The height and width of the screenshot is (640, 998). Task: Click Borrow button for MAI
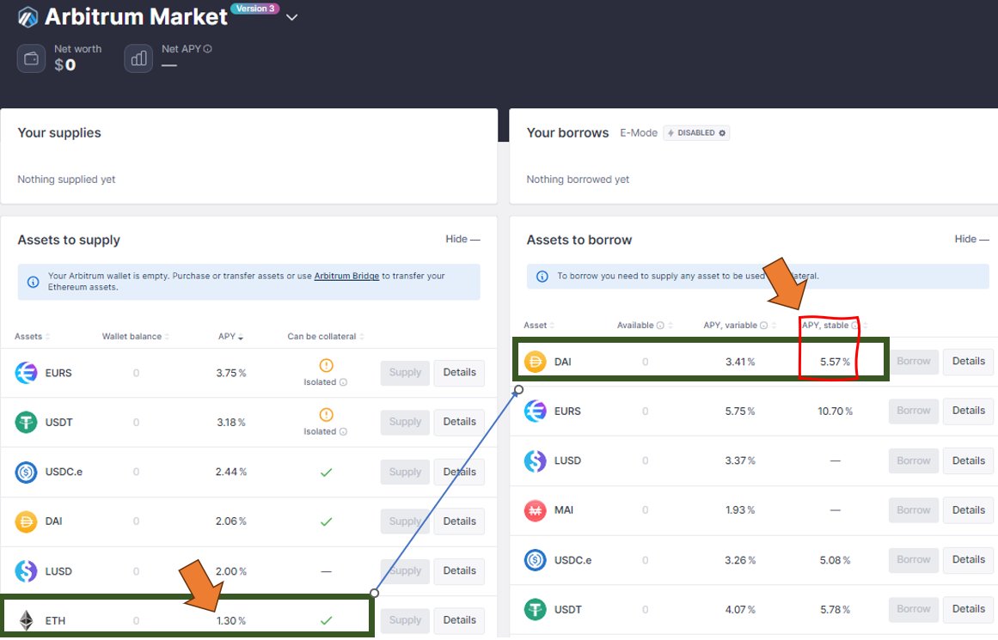point(914,510)
